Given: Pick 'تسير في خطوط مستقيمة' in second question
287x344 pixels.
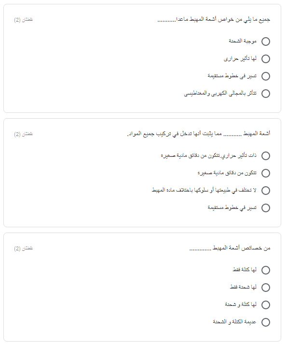Looking at the screenshot, I should 265,208.
